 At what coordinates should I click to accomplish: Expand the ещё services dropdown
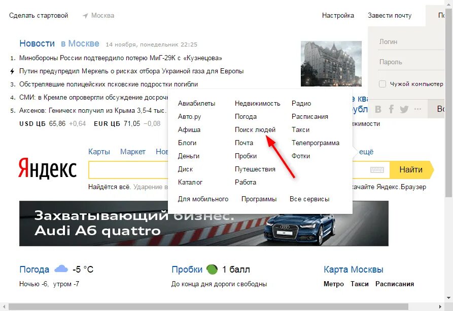pos(366,152)
